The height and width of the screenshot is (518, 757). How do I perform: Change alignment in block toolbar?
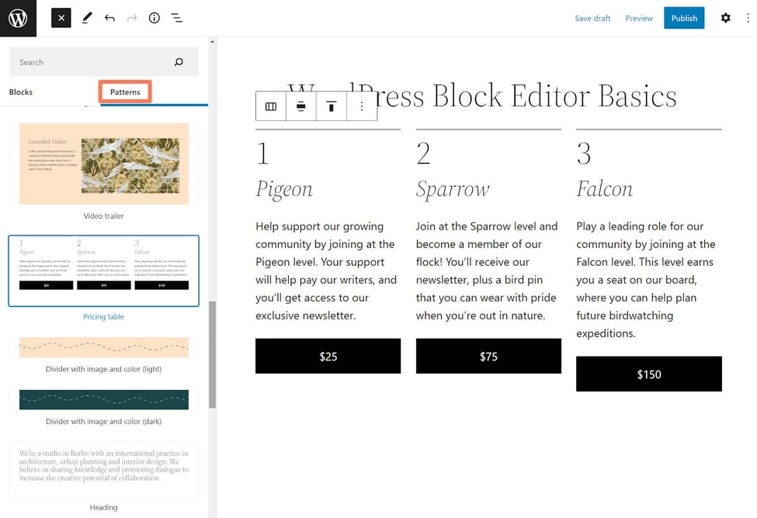[x=301, y=106]
